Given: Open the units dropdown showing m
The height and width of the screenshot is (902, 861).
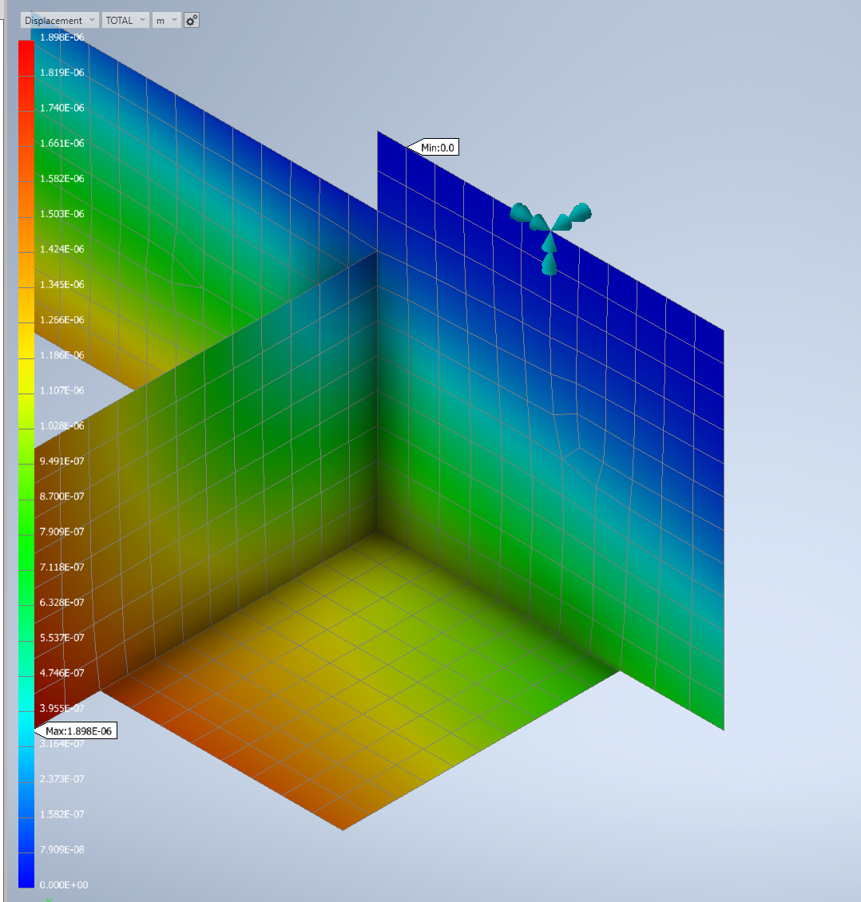Looking at the screenshot, I should point(165,20).
